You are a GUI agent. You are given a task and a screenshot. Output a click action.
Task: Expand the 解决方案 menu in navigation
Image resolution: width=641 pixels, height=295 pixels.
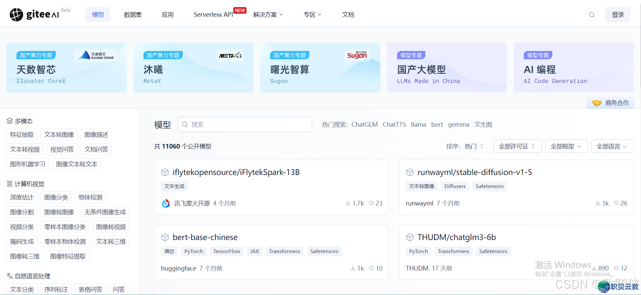click(268, 15)
